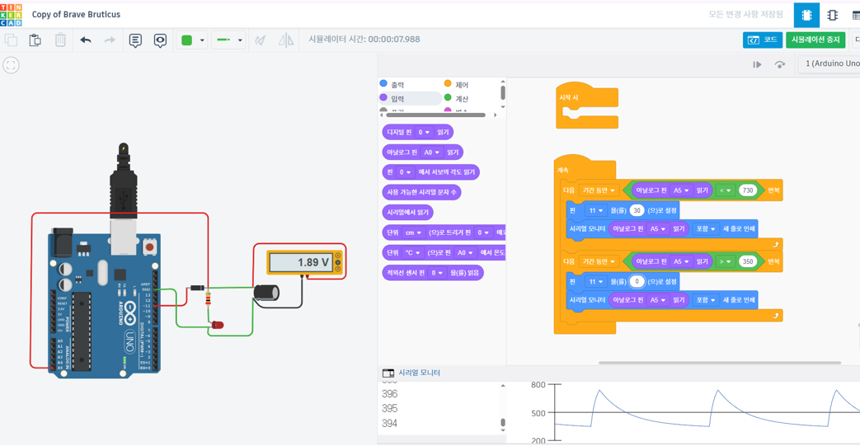
Task: Open the notes tool
Action: click(135, 40)
